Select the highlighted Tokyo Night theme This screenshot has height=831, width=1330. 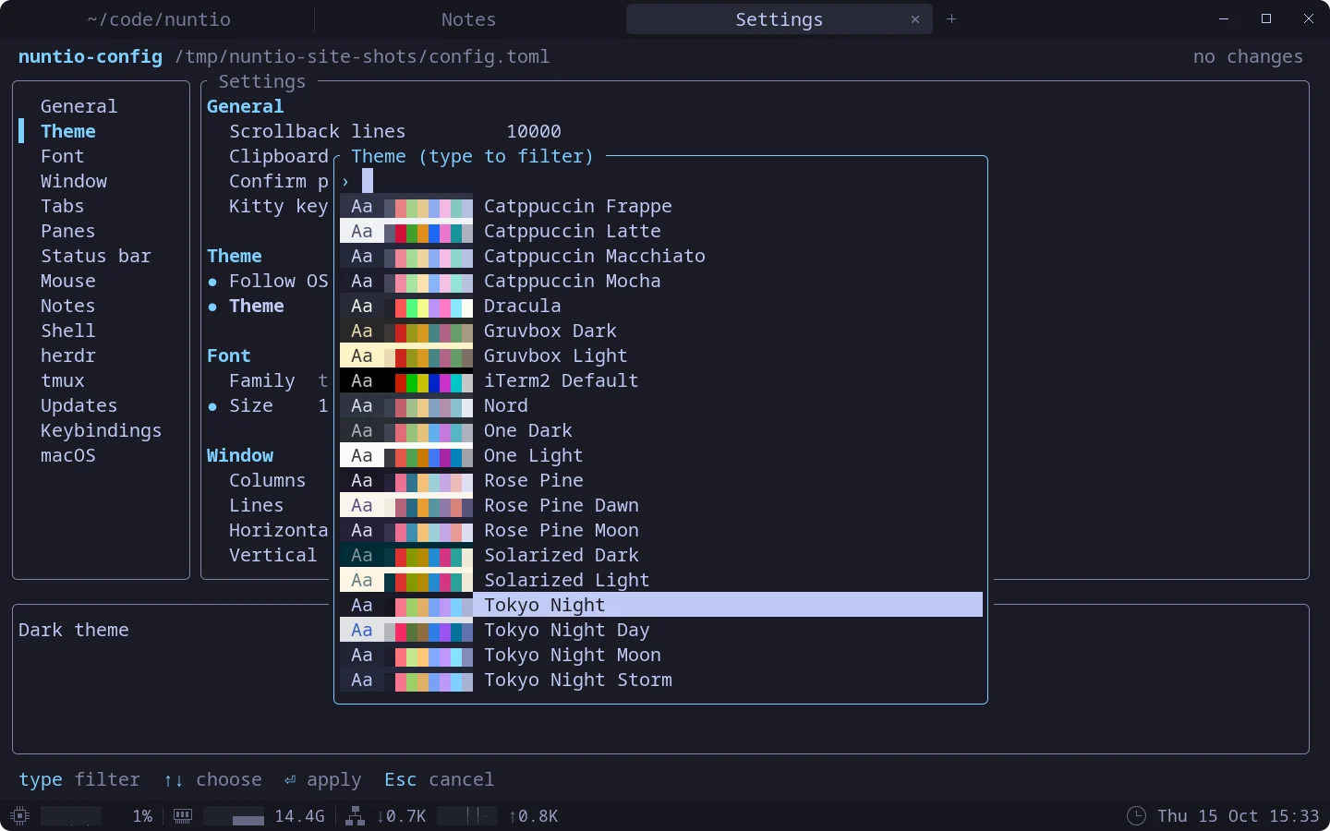[661, 605]
